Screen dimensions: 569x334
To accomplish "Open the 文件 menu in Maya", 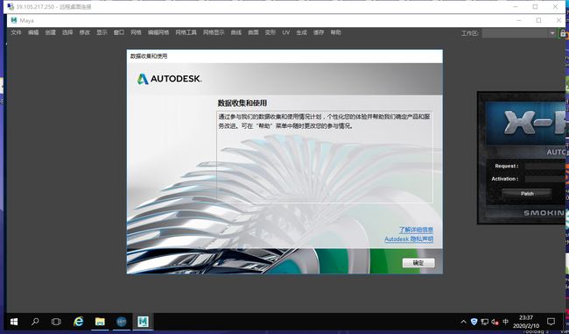I will (16, 32).
